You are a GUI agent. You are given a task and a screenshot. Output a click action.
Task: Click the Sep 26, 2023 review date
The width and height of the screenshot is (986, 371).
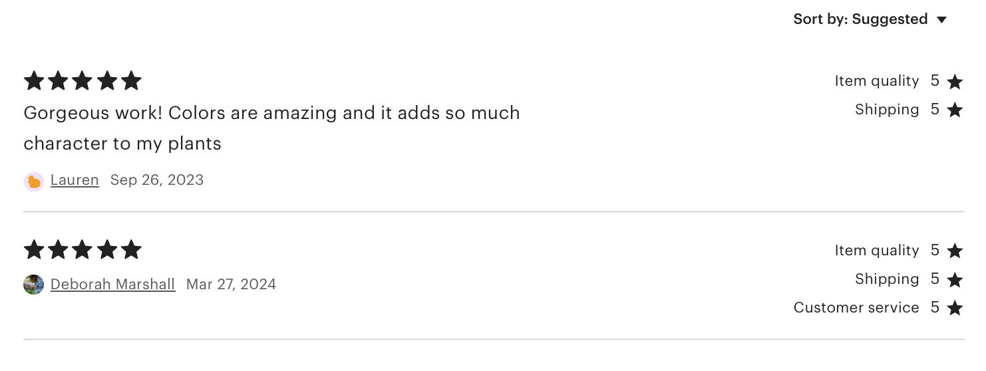(x=157, y=180)
